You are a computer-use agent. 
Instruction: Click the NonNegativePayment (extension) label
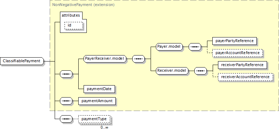click(83, 5)
